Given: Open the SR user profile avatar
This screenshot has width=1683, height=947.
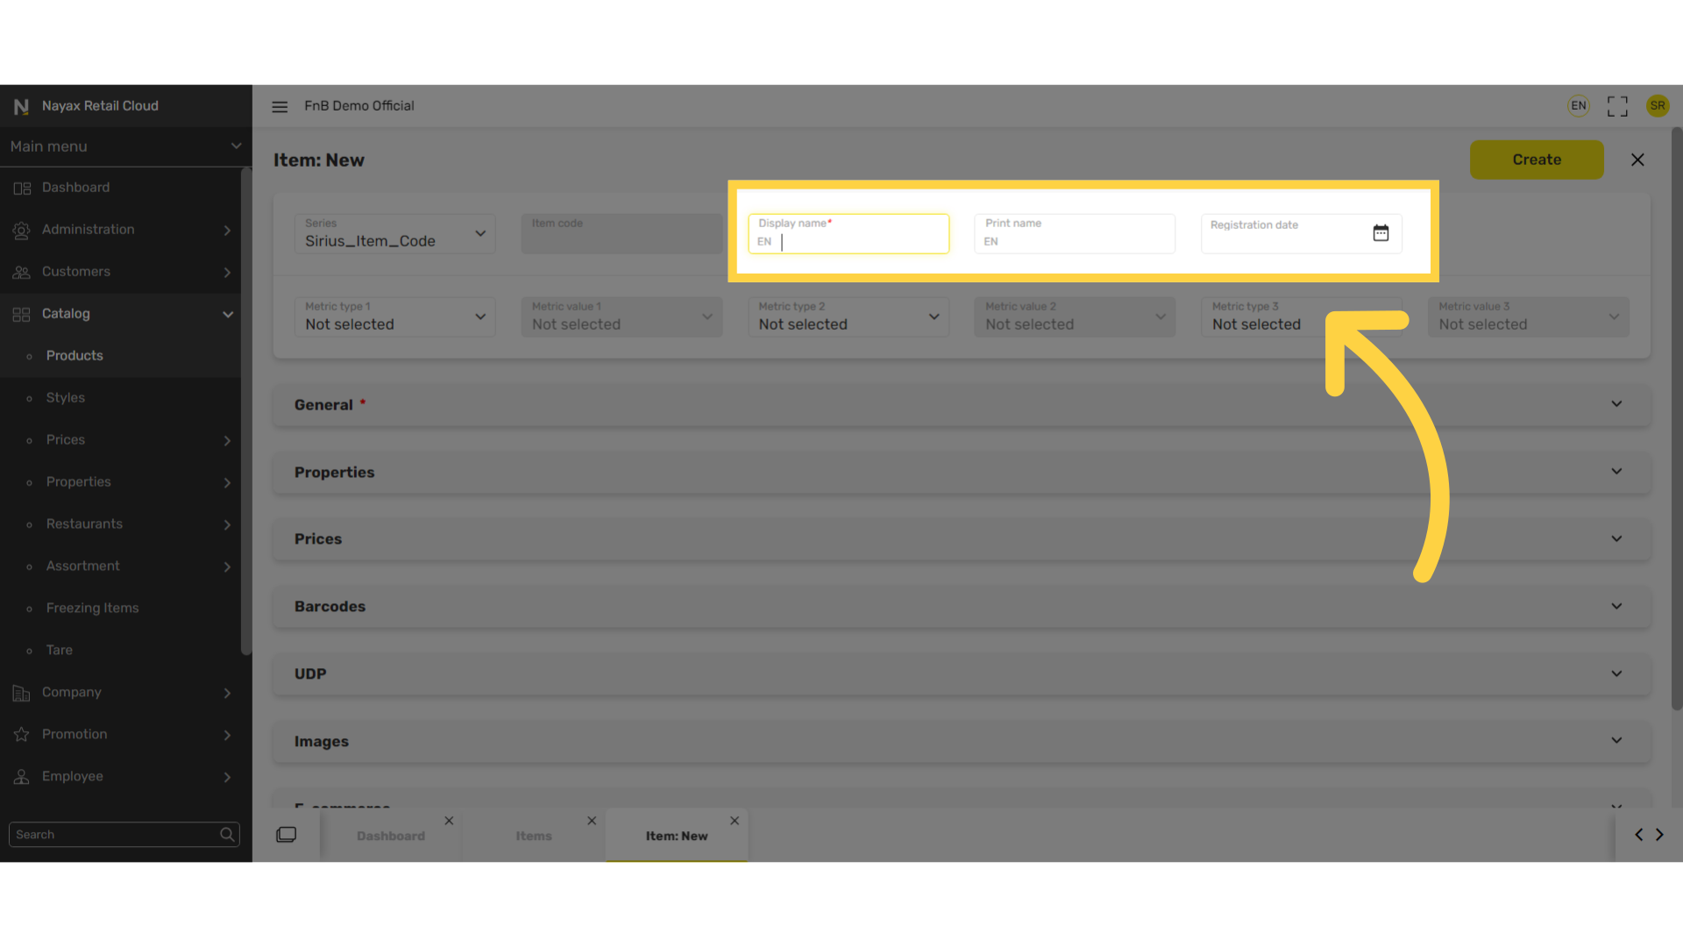Looking at the screenshot, I should (1658, 106).
